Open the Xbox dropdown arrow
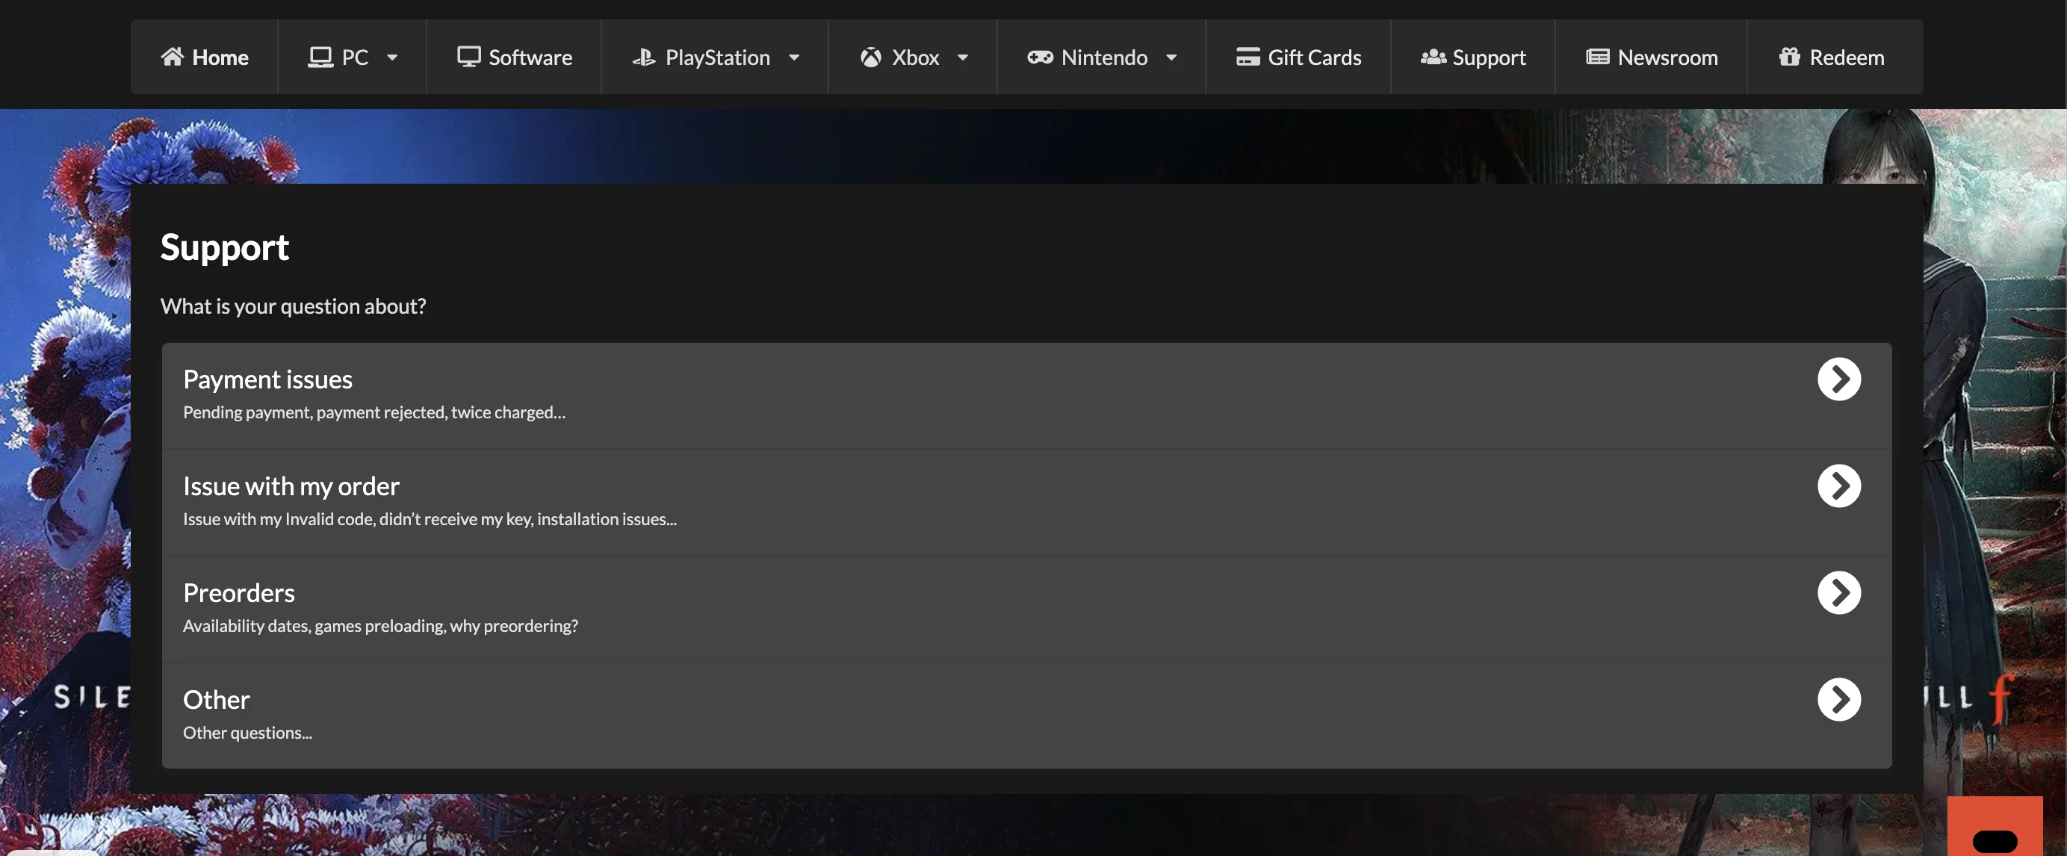This screenshot has height=856, width=2067. [x=963, y=57]
